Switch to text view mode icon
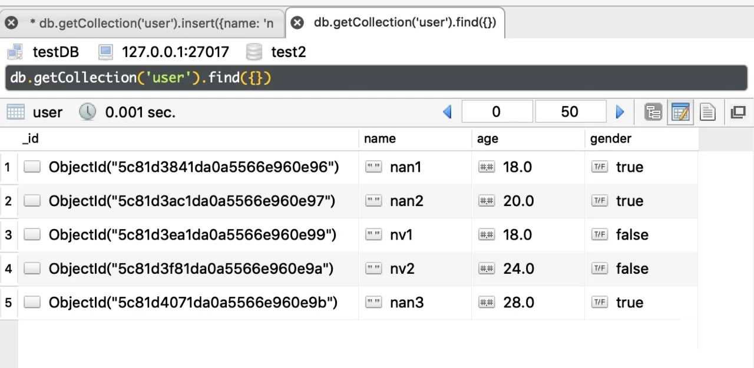Image resolution: width=754 pixels, height=368 pixels. click(708, 112)
